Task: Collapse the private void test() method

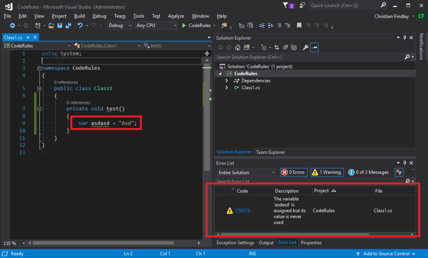Action: coord(39,109)
